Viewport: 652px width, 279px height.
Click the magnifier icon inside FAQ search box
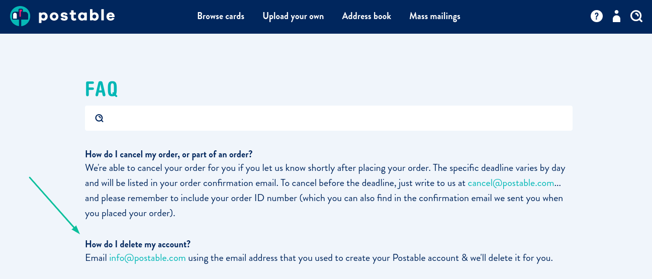coord(100,118)
